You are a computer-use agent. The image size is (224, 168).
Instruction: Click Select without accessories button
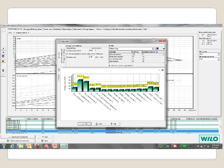coord(18,141)
